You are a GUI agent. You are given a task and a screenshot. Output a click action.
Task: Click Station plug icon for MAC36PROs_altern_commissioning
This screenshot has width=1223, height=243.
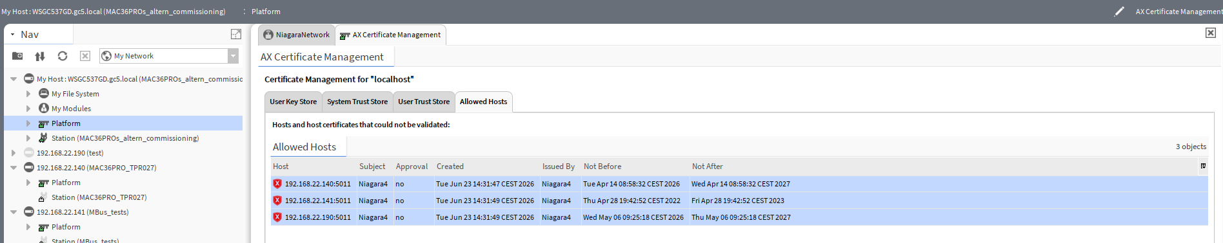tap(43, 138)
